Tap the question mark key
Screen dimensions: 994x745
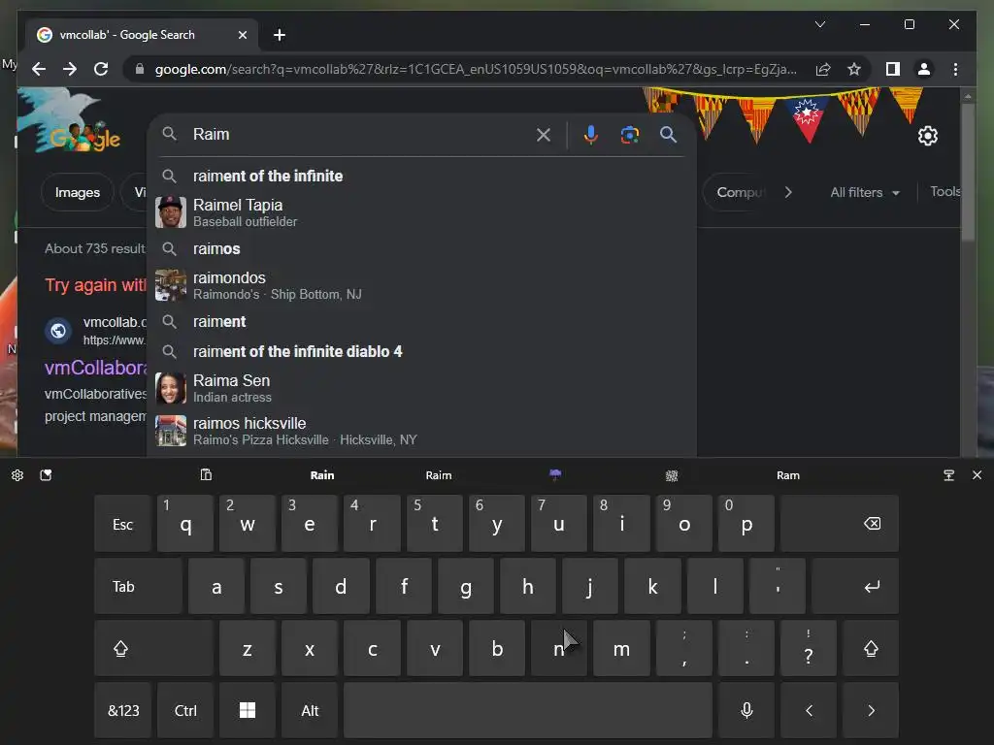tap(809, 648)
